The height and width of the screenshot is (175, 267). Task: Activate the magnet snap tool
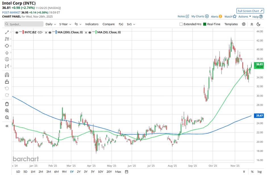click(7, 75)
